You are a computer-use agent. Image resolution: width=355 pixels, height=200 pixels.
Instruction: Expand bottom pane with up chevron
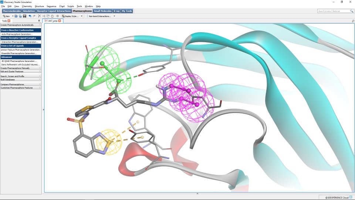point(197,194)
